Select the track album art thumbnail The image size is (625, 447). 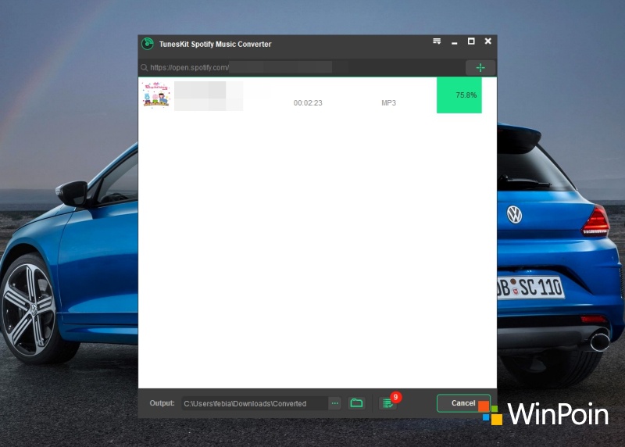click(x=155, y=95)
